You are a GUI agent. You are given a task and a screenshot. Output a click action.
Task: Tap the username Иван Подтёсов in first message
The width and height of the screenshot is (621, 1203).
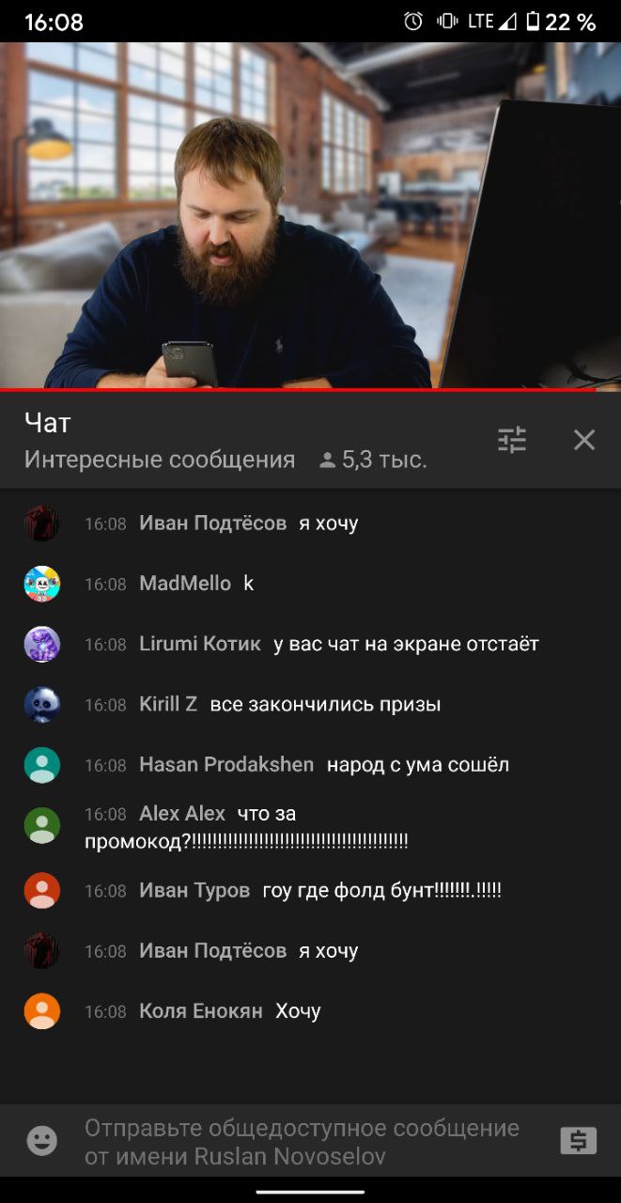(x=213, y=523)
